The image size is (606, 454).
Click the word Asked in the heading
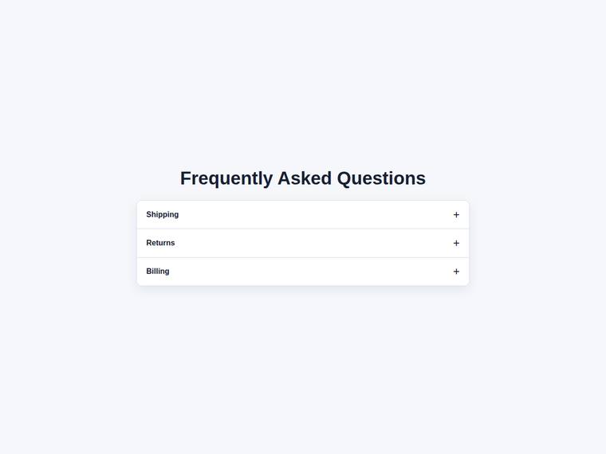[305, 178]
